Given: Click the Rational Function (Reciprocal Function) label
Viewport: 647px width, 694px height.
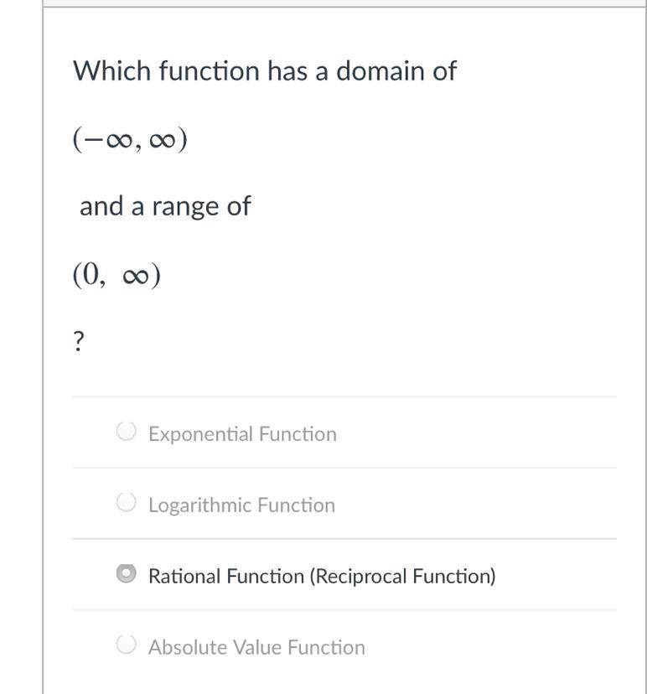Looking at the screenshot, I should [322, 577].
